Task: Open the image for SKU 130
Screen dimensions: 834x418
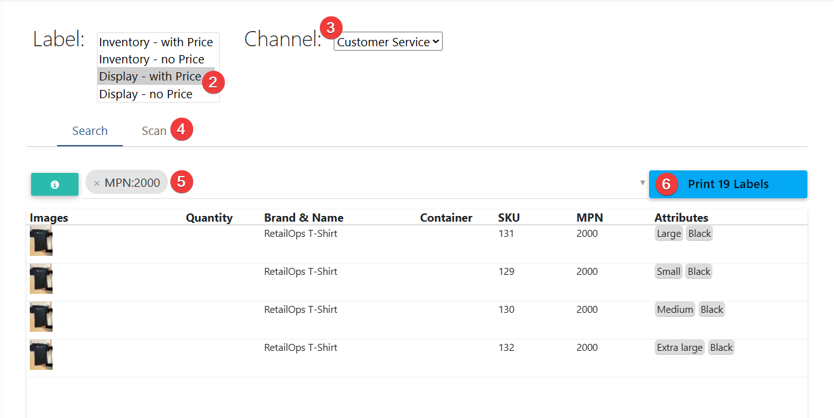Action: pyautogui.click(x=41, y=317)
